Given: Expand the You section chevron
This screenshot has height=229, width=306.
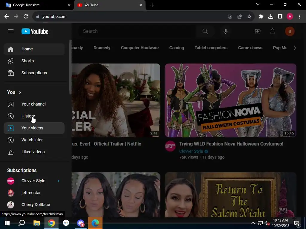Looking at the screenshot, I should point(20,92).
